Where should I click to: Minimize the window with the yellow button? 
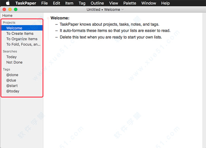pos(10,10)
